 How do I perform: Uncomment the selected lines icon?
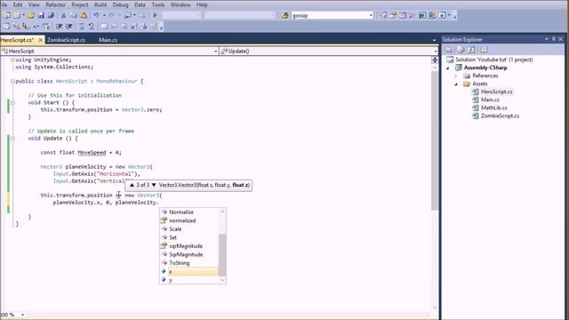[91, 27]
